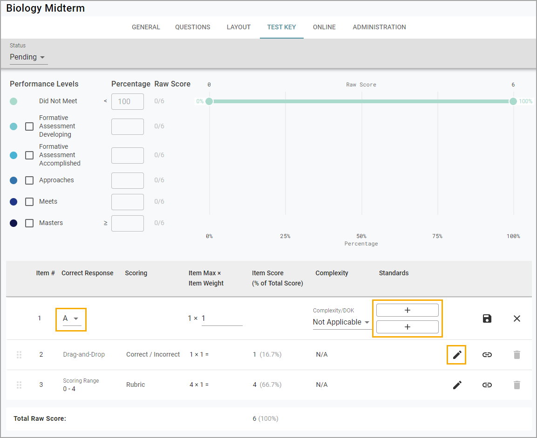The height and width of the screenshot is (438, 537).
Task: Switch to the Questions tab
Action: click(192, 27)
